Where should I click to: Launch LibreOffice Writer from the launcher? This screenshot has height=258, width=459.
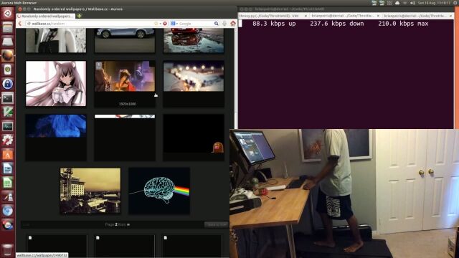[x=8, y=168]
